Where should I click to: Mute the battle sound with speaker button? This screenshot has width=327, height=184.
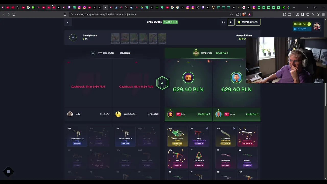click(x=231, y=22)
